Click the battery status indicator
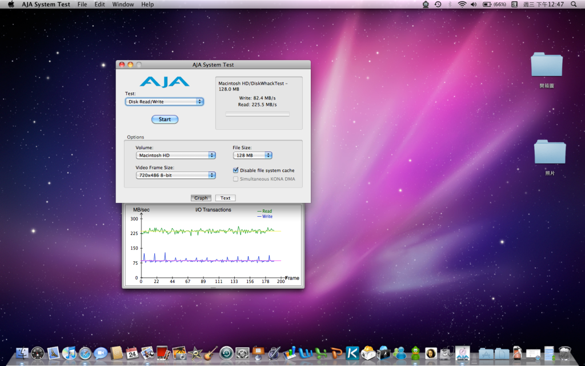This screenshot has width=585, height=366. tap(494, 5)
